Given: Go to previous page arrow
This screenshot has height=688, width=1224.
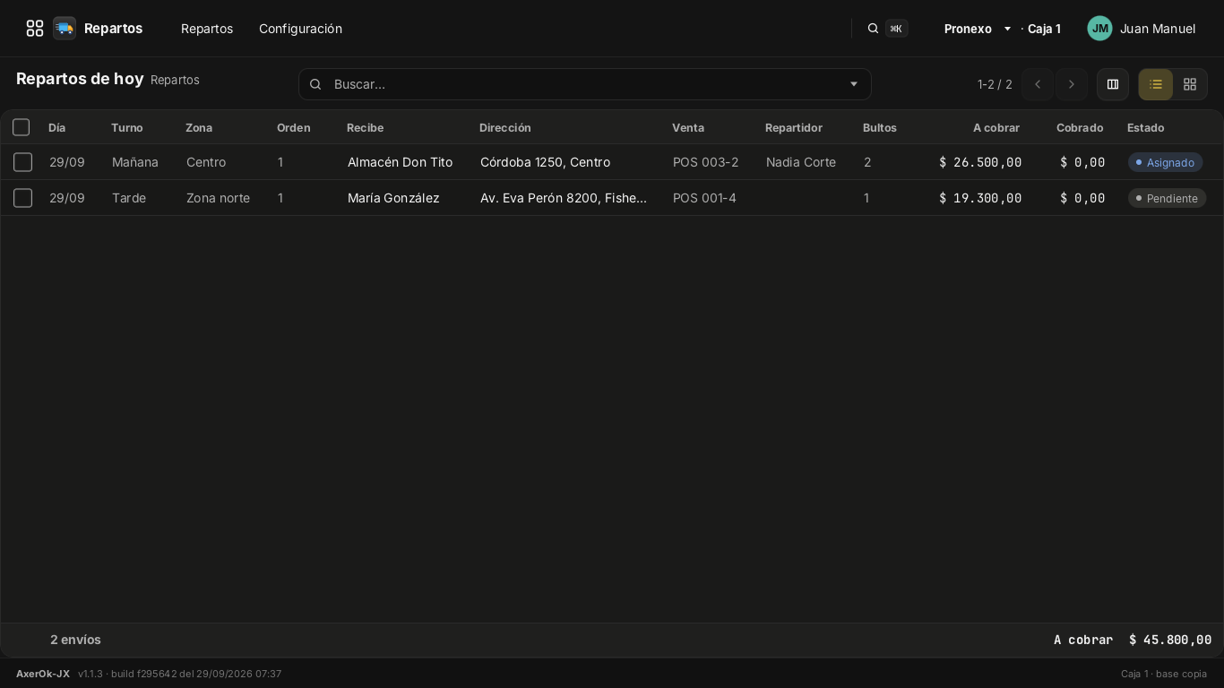Looking at the screenshot, I should pyautogui.click(x=1038, y=84).
